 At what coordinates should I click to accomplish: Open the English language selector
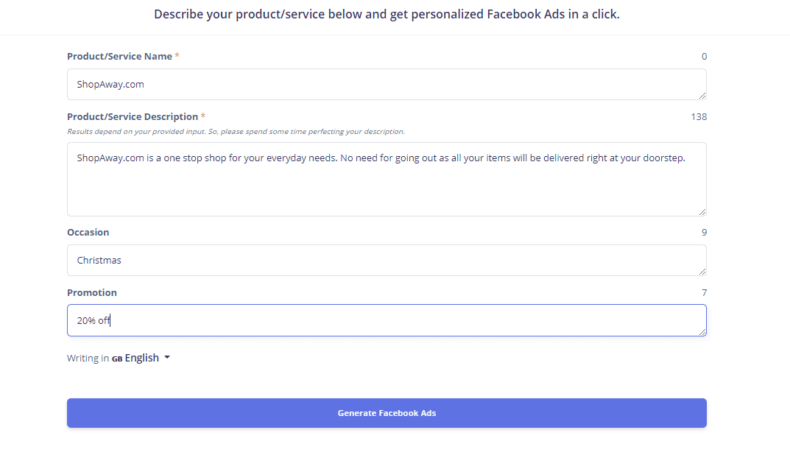(x=141, y=358)
